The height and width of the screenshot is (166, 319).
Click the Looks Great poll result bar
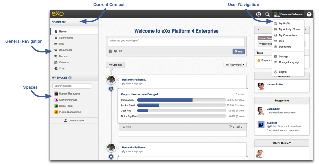pos(181,105)
